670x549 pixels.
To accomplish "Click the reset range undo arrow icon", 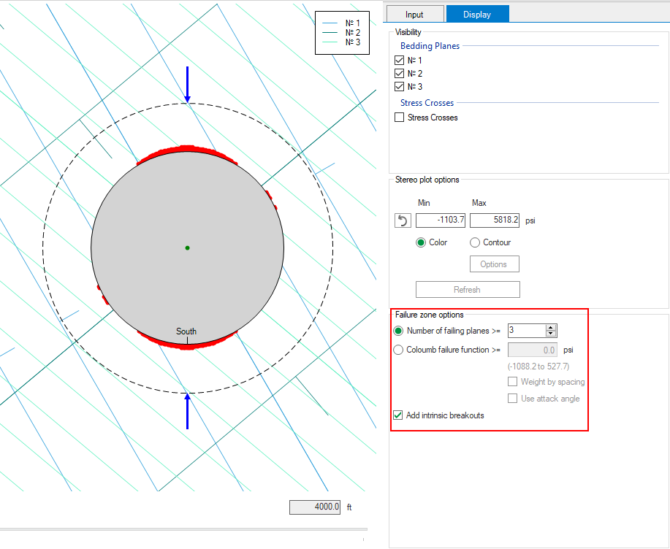I will click(402, 220).
